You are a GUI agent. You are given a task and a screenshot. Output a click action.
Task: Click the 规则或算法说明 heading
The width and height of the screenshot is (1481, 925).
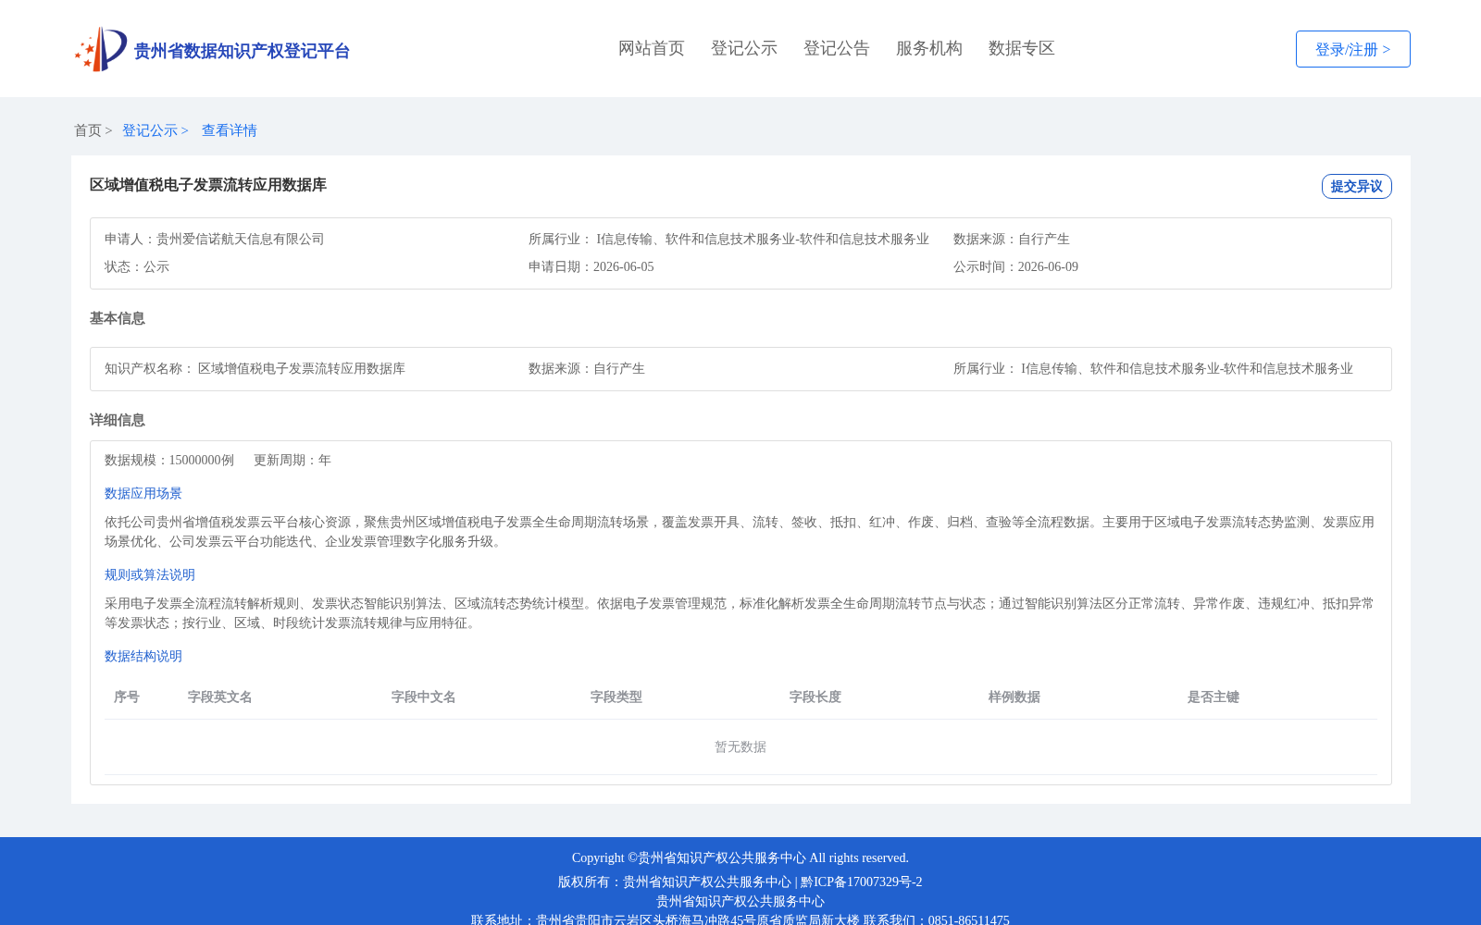click(150, 574)
